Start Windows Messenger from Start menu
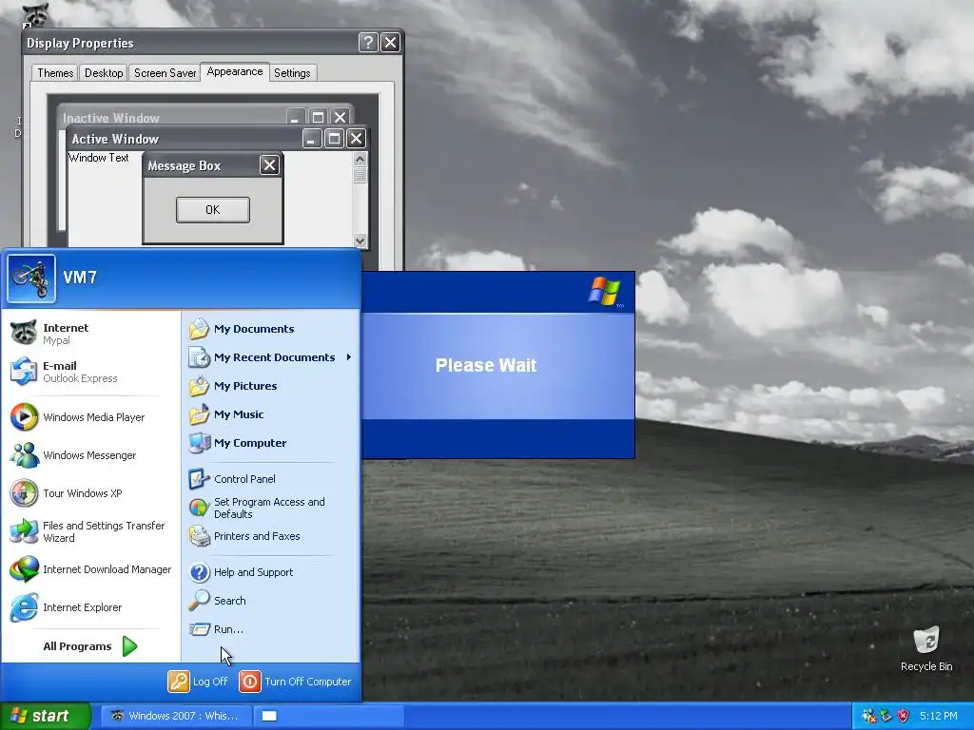Viewport: 974px width, 730px height. (x=90, y=455)
